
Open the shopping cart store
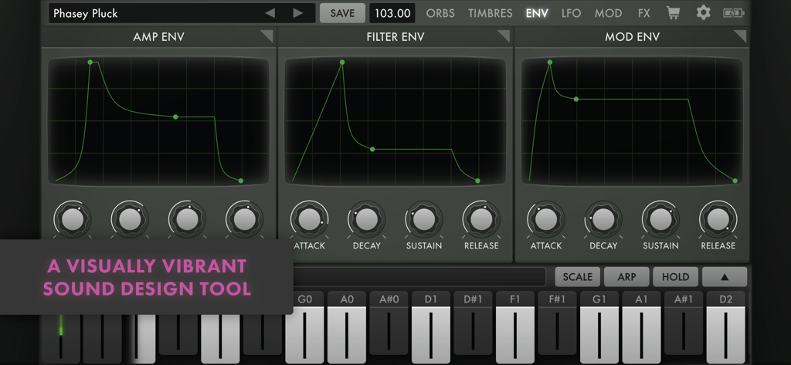673,13
